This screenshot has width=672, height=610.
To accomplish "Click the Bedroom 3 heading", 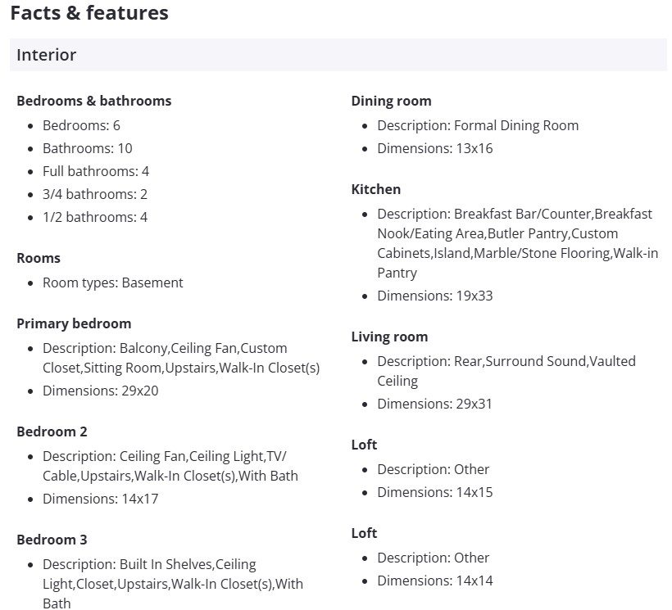I will click(x=52, y=540).
